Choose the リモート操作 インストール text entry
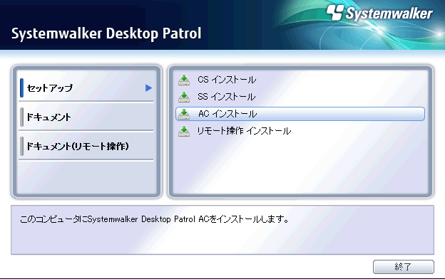Viewport: 445px width, 279px height. [244, 131]
